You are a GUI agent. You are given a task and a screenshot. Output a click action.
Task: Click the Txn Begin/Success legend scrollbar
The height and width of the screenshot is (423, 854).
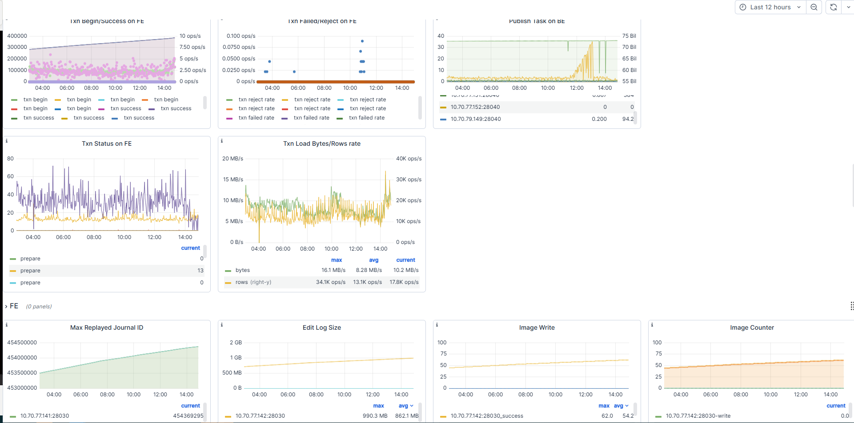[x=205, y=103]
